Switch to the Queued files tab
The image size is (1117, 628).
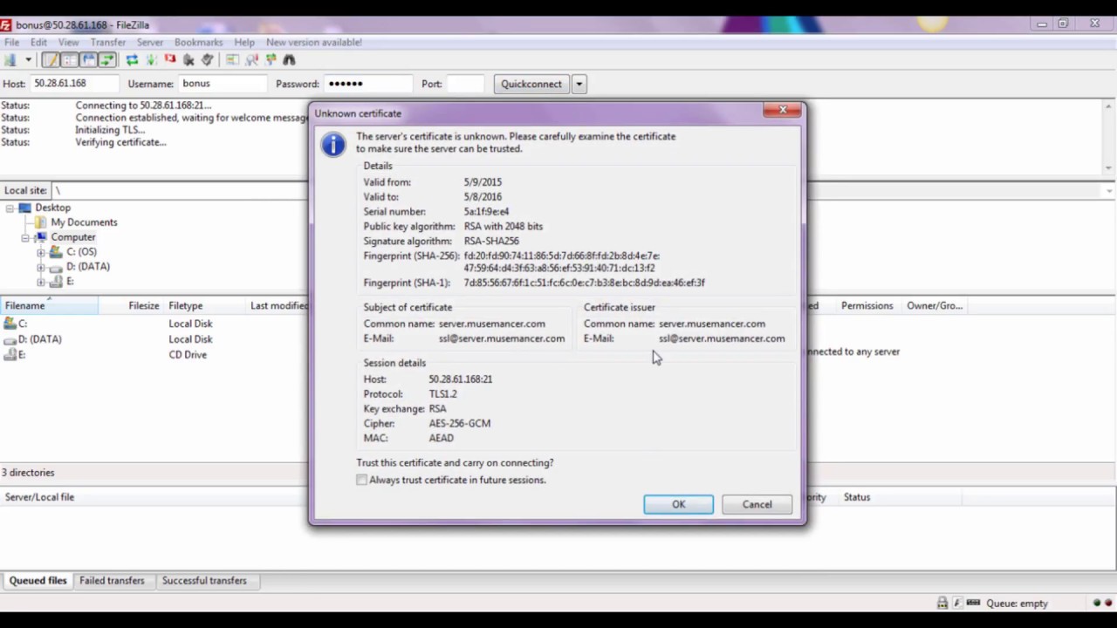[x=38, y=580]
